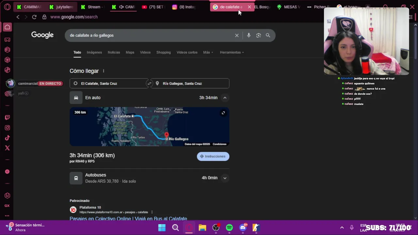Open the Twitch sidebar icon
Screen dimensions: 418x235
pyautogui.click(x=7, y=117)
